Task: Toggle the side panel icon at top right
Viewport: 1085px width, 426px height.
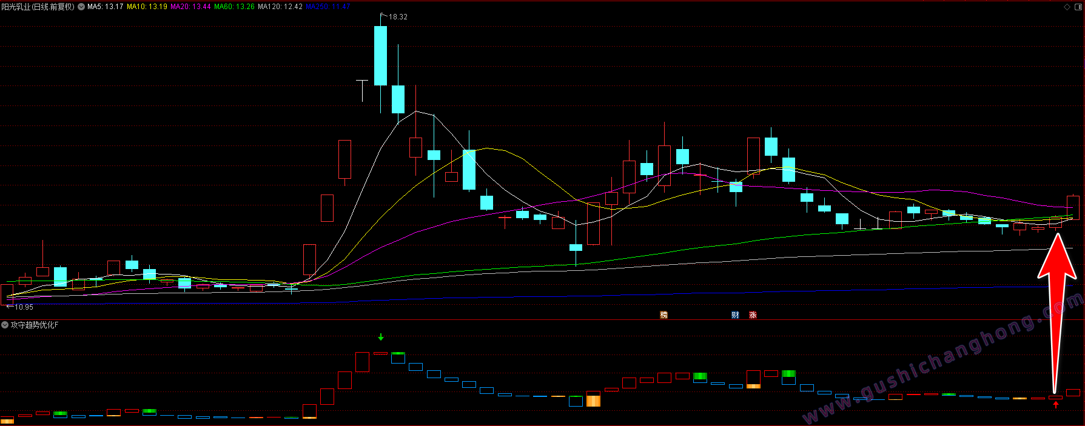Action: point(1078,7)
